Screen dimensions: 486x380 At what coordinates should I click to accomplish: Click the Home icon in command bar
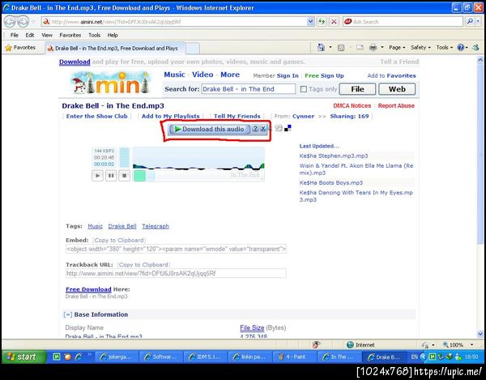point(321,48)
